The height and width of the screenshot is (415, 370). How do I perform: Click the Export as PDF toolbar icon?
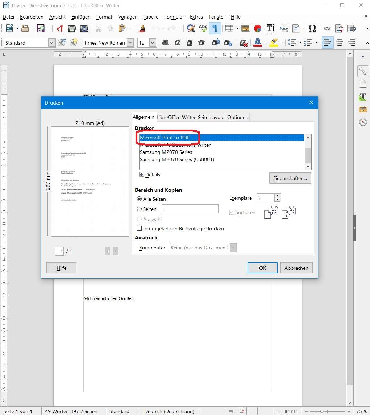tap(59, 28)
